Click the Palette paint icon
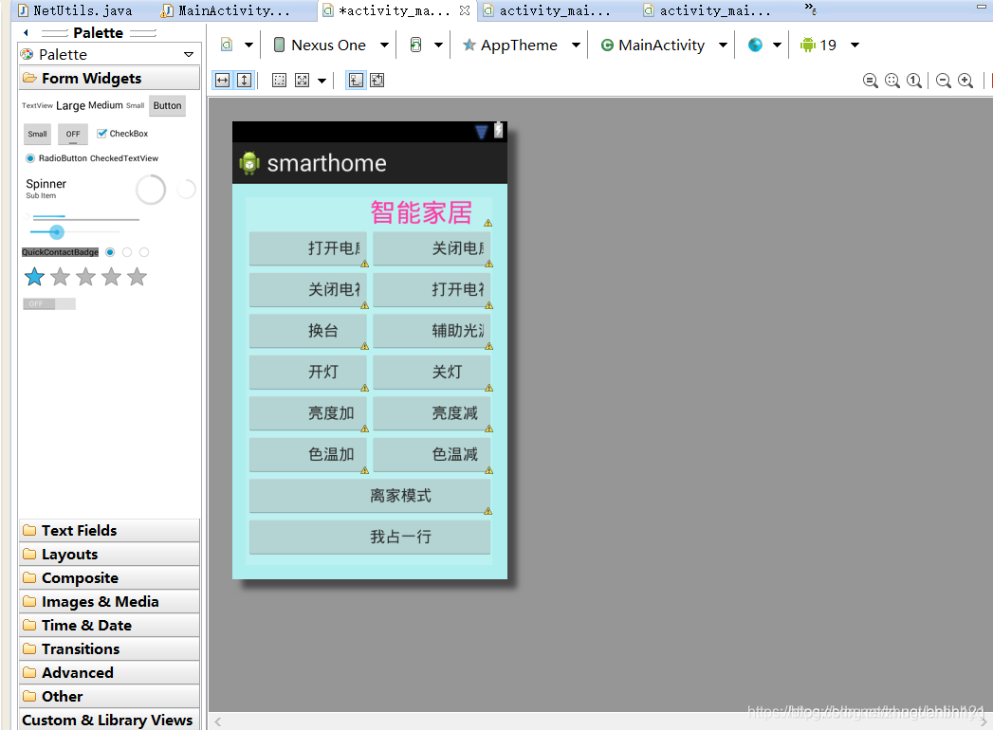993x730 pixels. pyautogui.click(x=28, y=54)
